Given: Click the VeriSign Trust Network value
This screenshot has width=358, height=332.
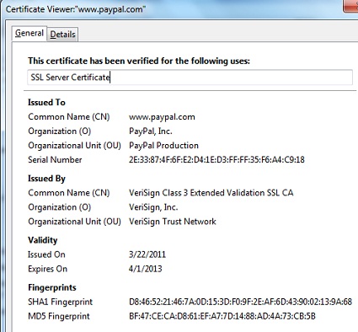Looking at the screenshot, I should (173, 222).
